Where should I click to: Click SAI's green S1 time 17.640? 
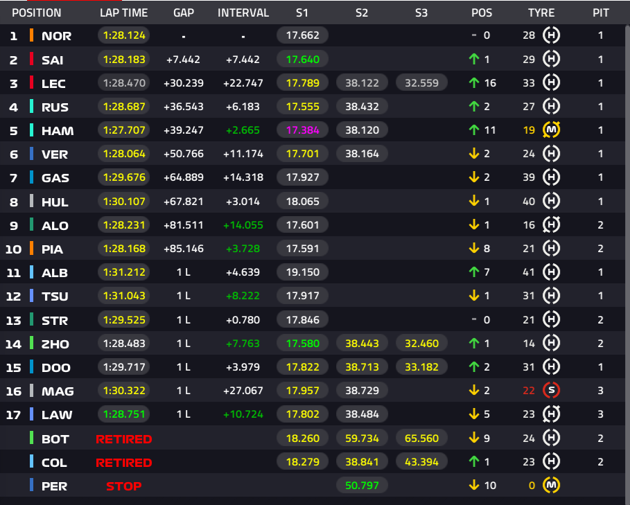pyautogui.click(x=303, y=60)
